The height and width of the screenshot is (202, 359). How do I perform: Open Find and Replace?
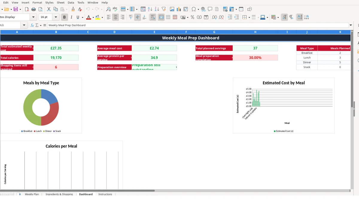click(108, 9)
